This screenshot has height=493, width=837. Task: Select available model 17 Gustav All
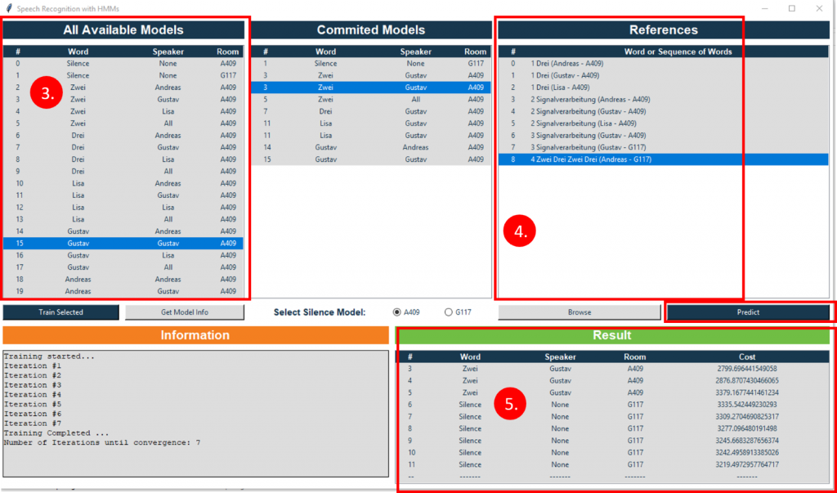(123, 267)
